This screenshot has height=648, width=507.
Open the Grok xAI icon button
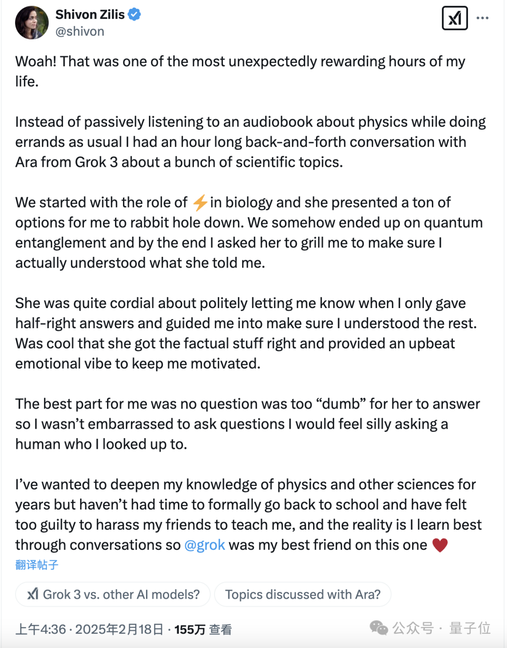tap(455, 18)
